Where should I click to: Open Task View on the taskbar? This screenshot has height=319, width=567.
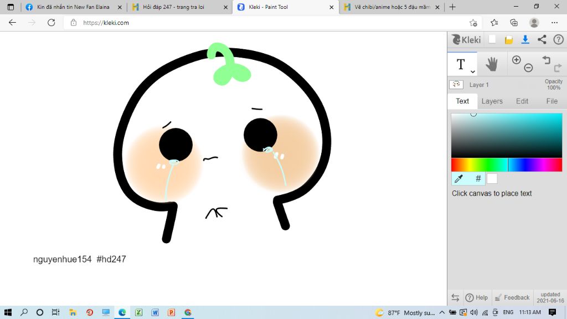[55, 312]
